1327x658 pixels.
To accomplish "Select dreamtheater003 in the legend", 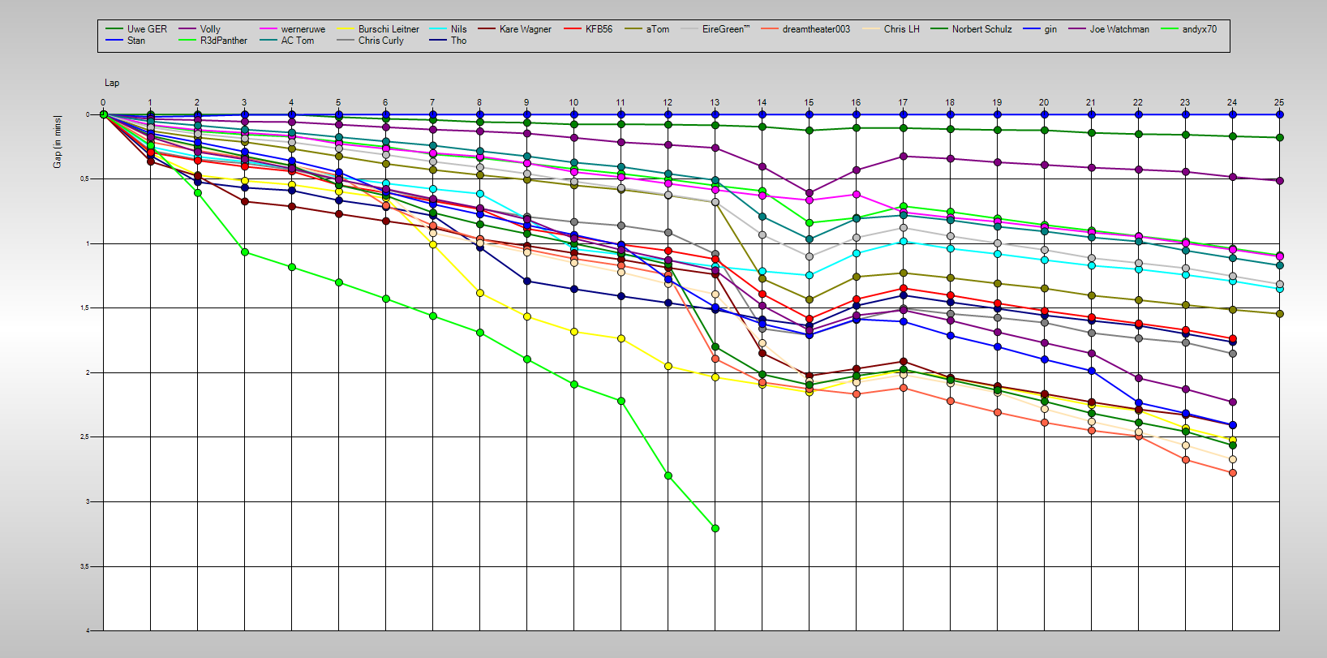I will (815, 29).
